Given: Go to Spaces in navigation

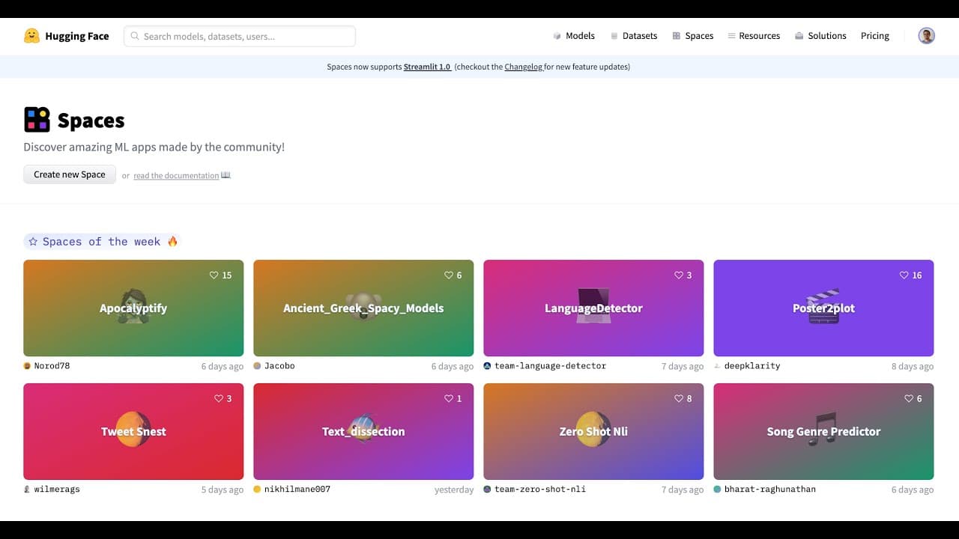Looking at the screenshot, I should (693, 36).
